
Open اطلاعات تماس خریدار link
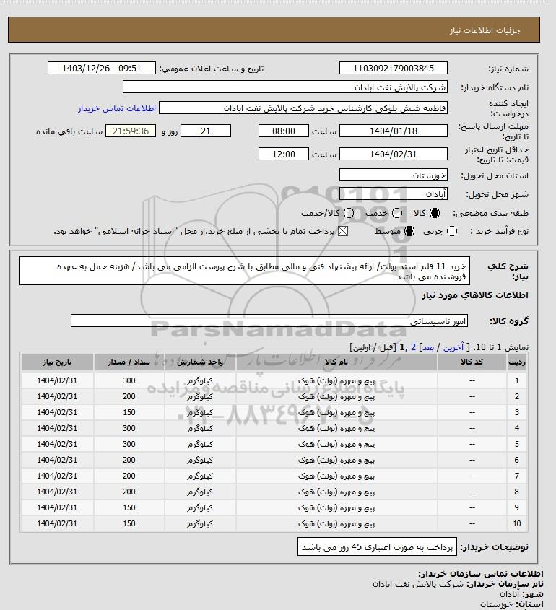[x=117, y=108]
